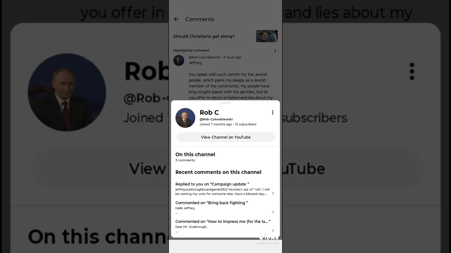Click the On this channel heading

(x=195, y=154)
